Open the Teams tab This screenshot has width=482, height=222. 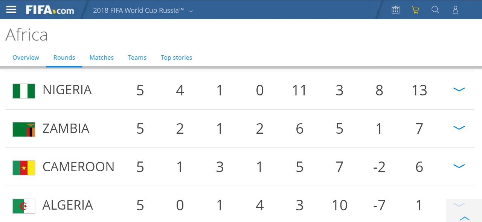click(137, 57)
